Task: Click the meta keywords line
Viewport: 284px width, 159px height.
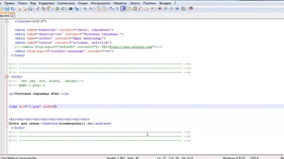Action: (x=64, y=30)
